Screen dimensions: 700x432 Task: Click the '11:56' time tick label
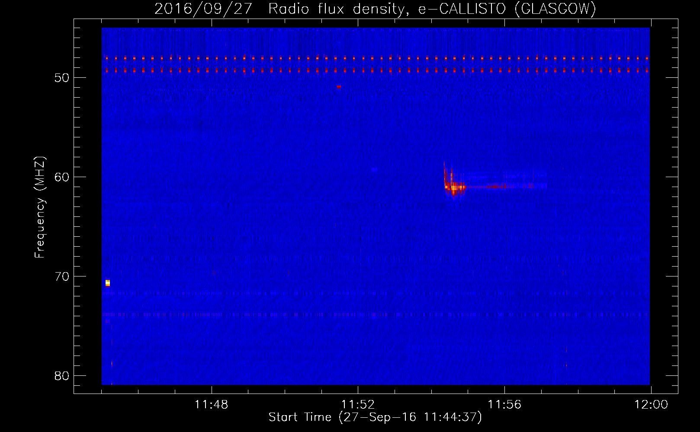504,404
